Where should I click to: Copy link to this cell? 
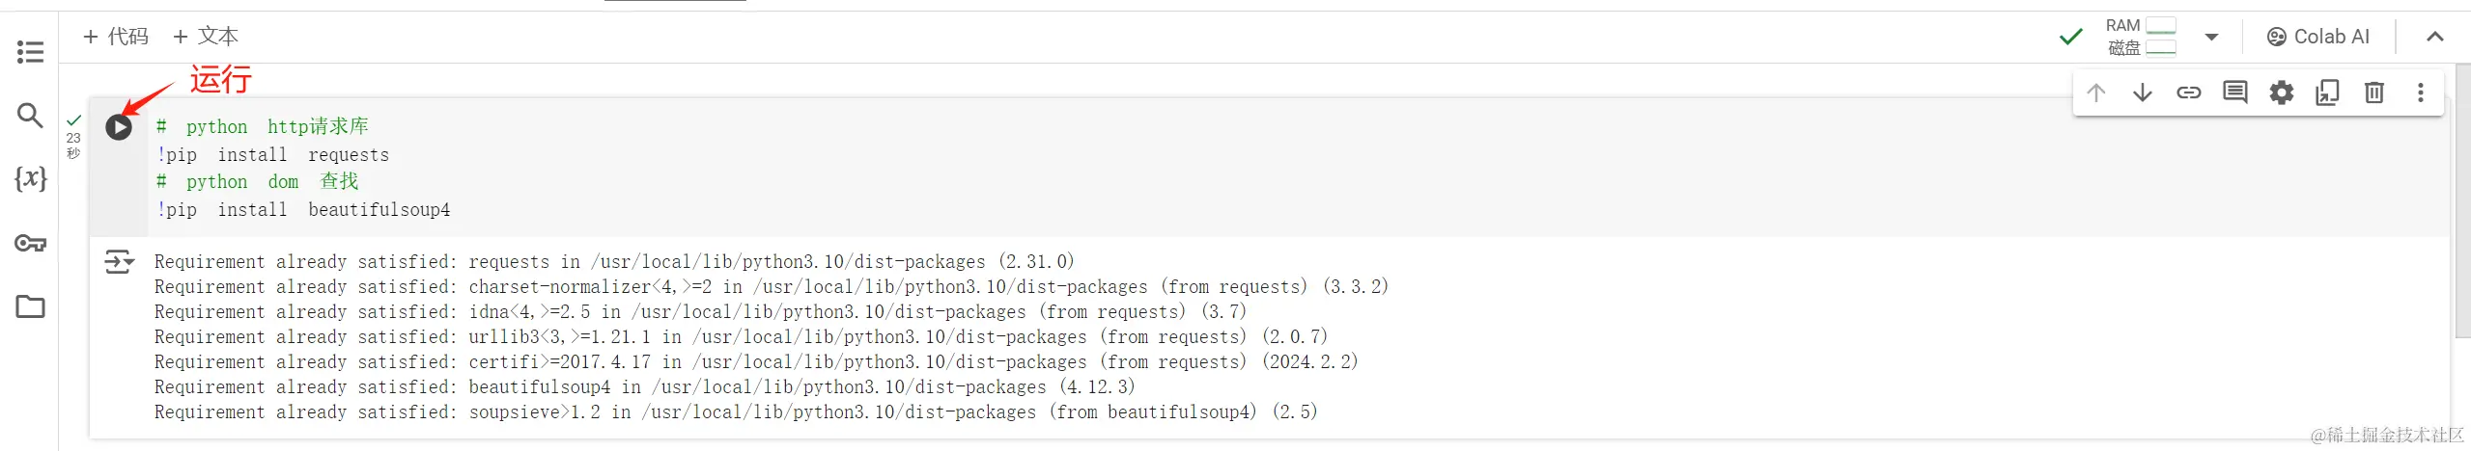(2188, 93)
